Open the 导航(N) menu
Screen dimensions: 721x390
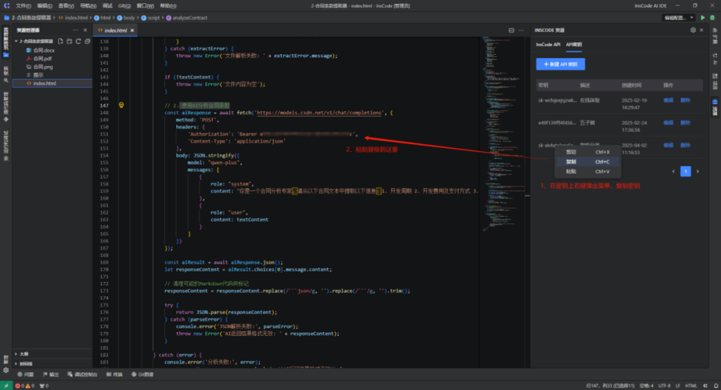88,6
